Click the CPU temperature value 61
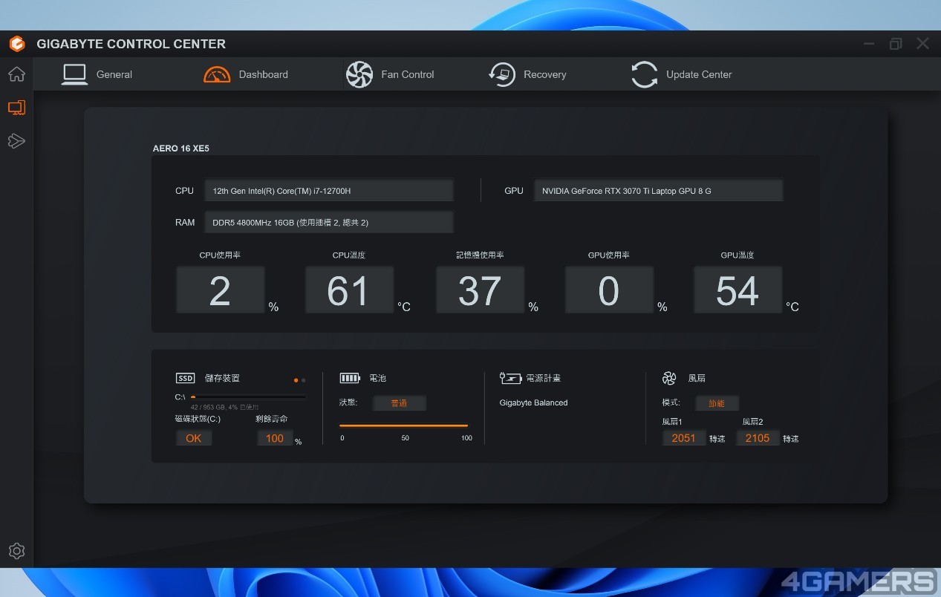Image resolution: width=941 pixels, height=597 pixels. tap(349, 290)
